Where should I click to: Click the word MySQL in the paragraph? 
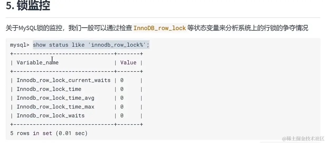coord(27,28)
